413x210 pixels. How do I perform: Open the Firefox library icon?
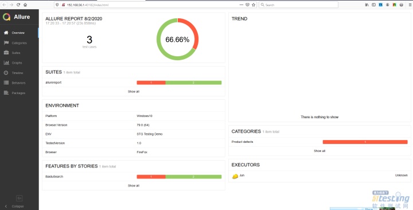point(367,5)
